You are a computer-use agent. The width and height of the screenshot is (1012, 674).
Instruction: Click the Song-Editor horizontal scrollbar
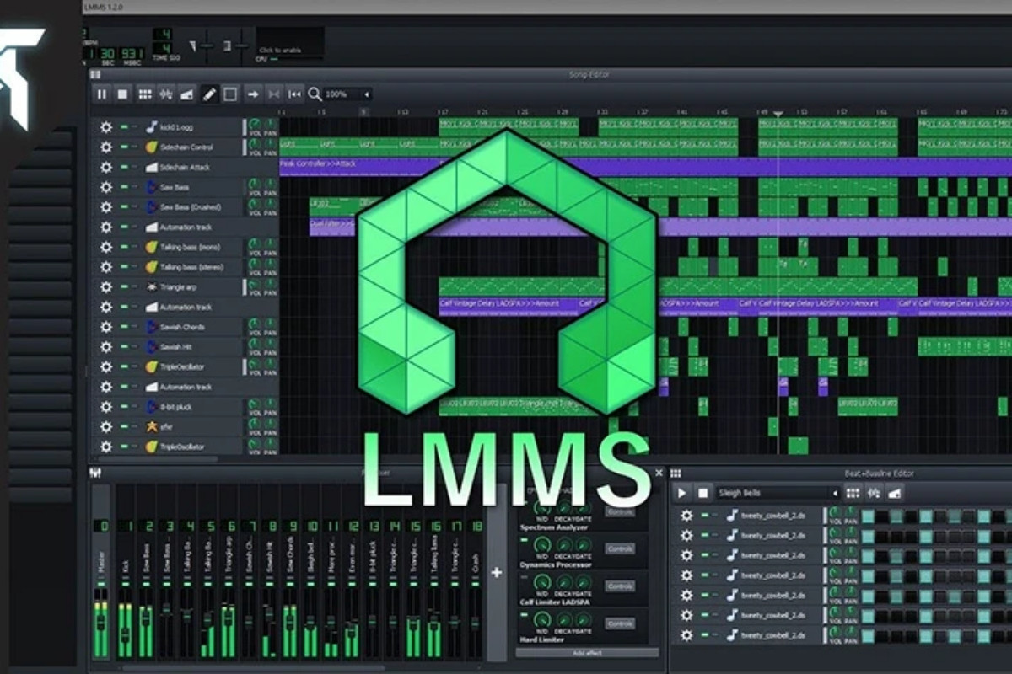point(156,459)
